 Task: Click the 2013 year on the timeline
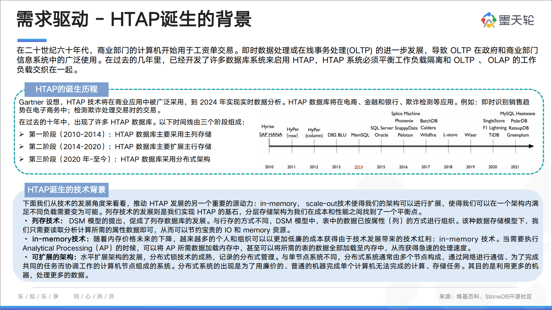pyautogui.click(x=336, y=167)
